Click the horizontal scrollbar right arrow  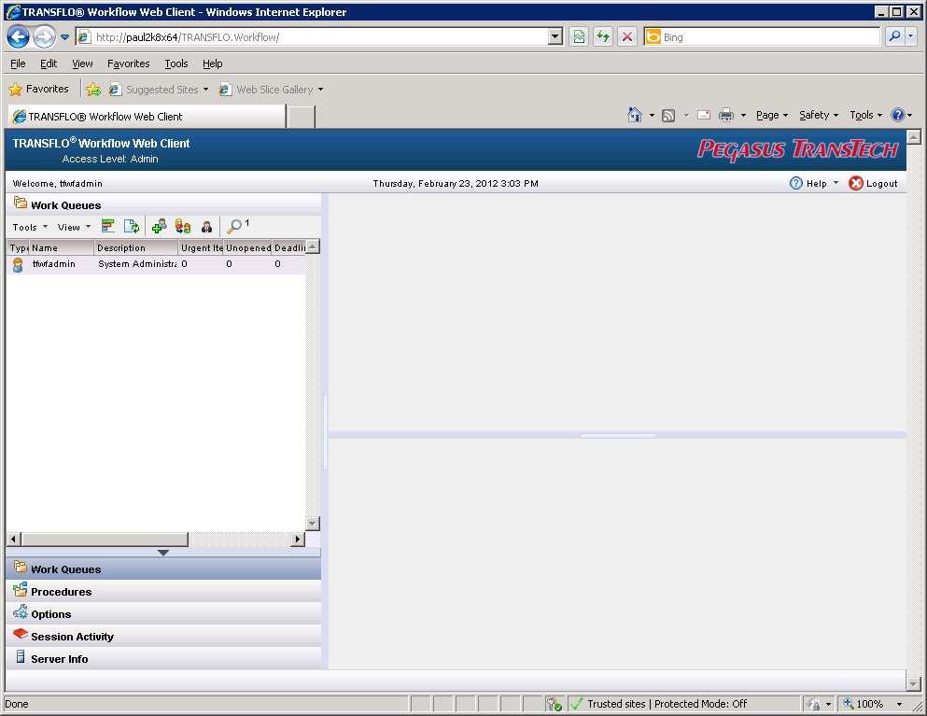point(297,539)
